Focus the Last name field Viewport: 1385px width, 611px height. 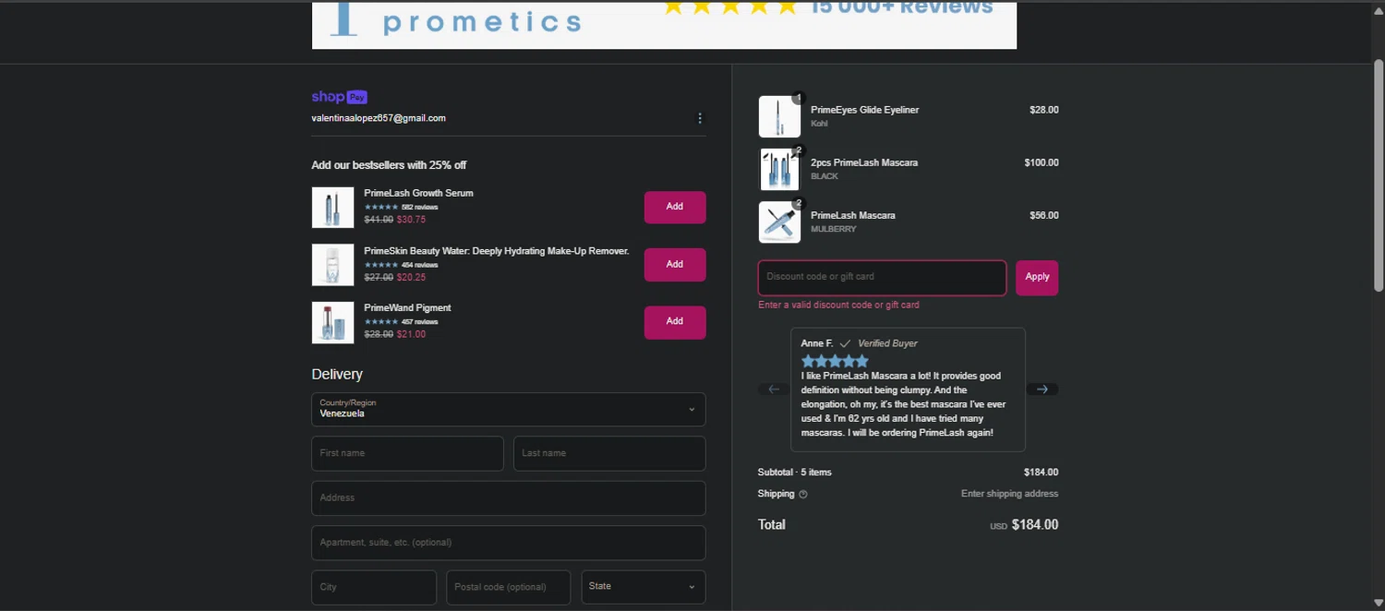609,453
